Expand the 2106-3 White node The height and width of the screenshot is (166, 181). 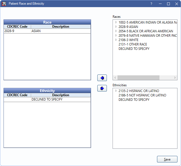(116, 40)
